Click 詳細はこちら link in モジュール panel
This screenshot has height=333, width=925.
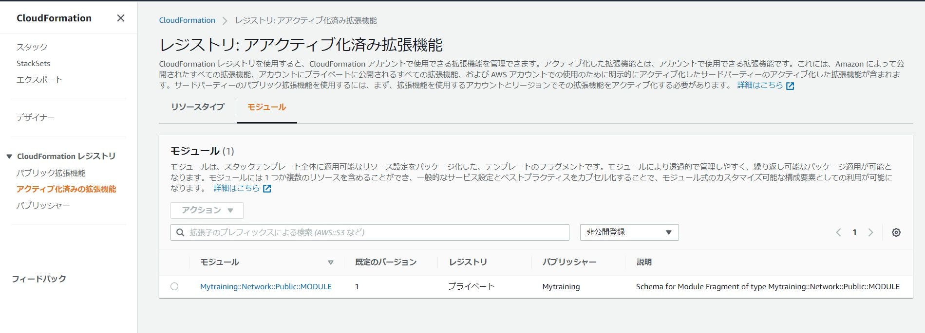(x=237, y=188)
